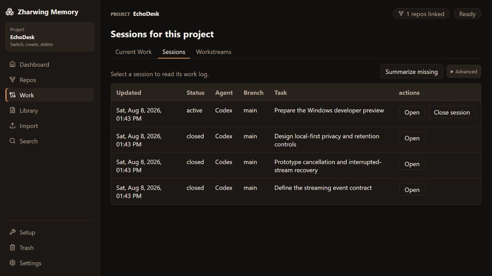The image size is (492, 276).
Task: Click main branch in Windows developer preview row
Action: 250,110
